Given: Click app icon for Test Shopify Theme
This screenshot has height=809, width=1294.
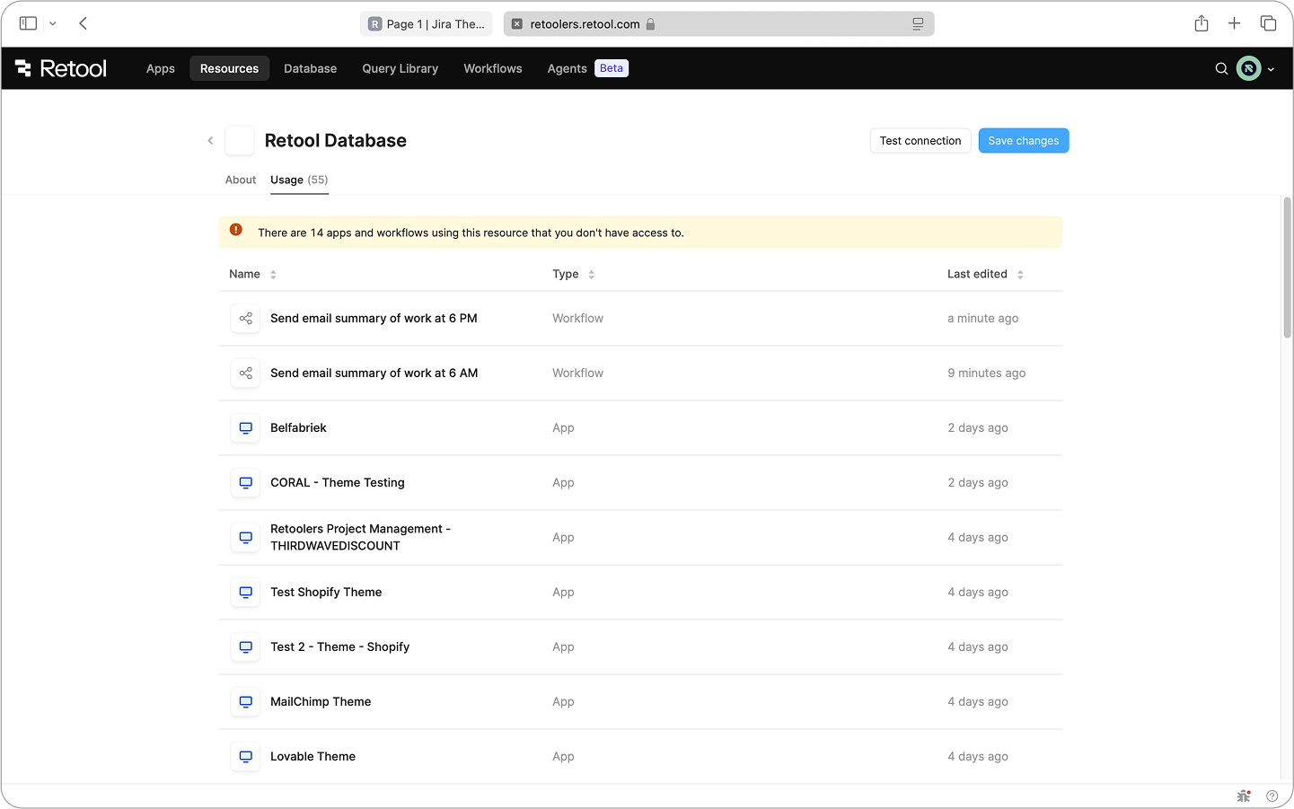Looking at the screenshot, I should coord(245,593).
